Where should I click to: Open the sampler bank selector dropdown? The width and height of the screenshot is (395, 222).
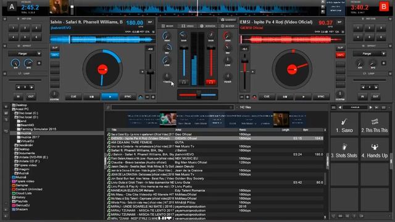pos(355,107)
